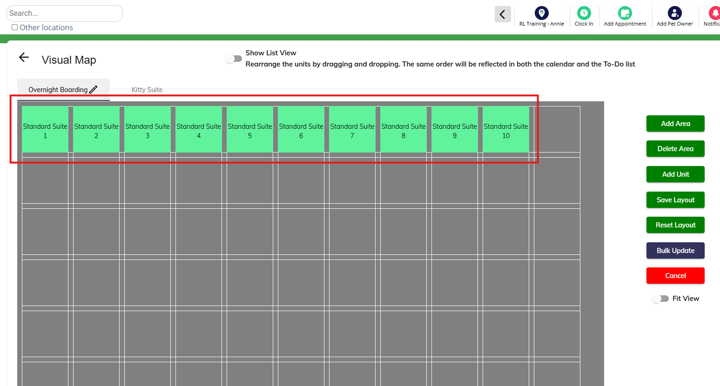
Task: Click the Add Pet Owner icon
Action: tap(674, 13)
